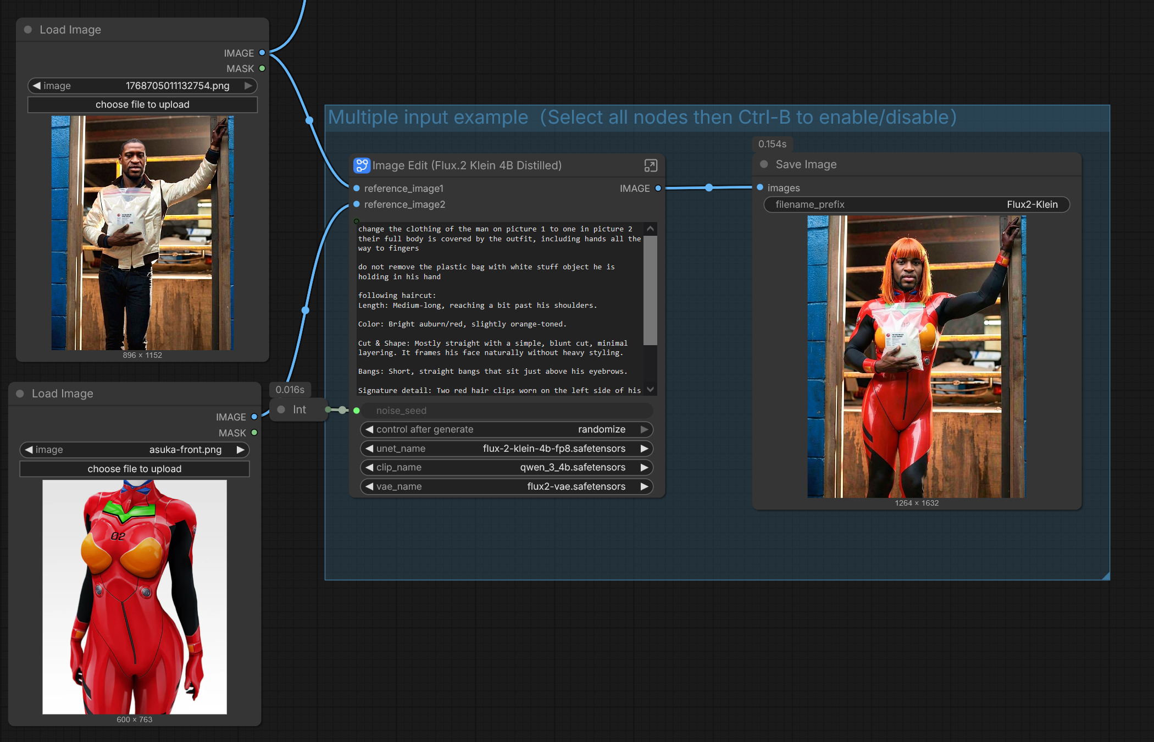
Task: Click the next arrow on unet_name widget
Action: (644, 448)
